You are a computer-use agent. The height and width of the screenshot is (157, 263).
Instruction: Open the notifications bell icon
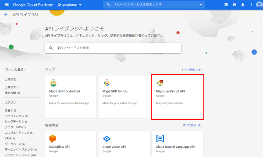(x=243, y=5)
